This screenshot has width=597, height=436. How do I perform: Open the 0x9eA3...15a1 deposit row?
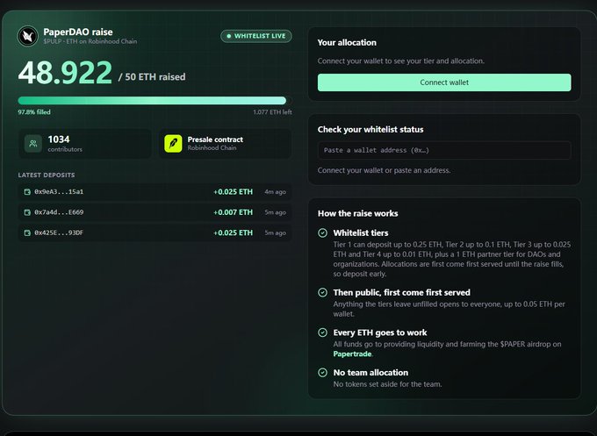pyautogui.click(x=155, y=192)
